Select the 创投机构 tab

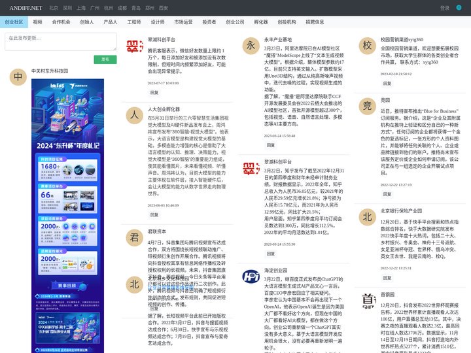(287, 22)
